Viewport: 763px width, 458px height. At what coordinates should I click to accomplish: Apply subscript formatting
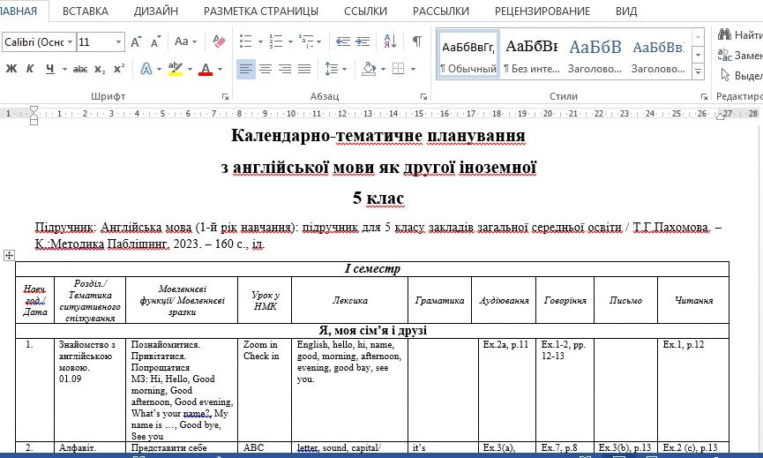[x=100, y=69]
